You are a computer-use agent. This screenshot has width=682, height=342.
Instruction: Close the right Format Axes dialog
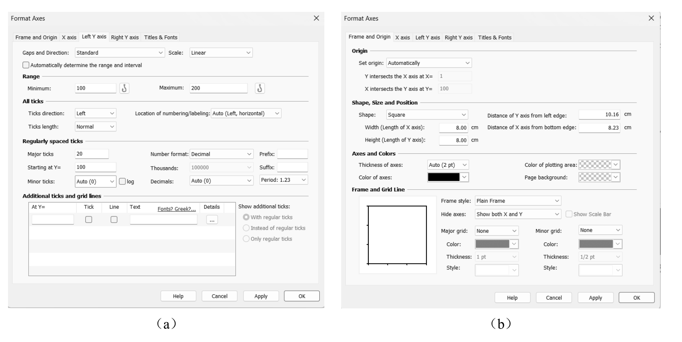coord(651,18)
